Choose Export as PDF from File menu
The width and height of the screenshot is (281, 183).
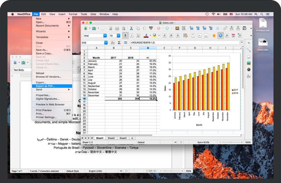coord(45,86)
